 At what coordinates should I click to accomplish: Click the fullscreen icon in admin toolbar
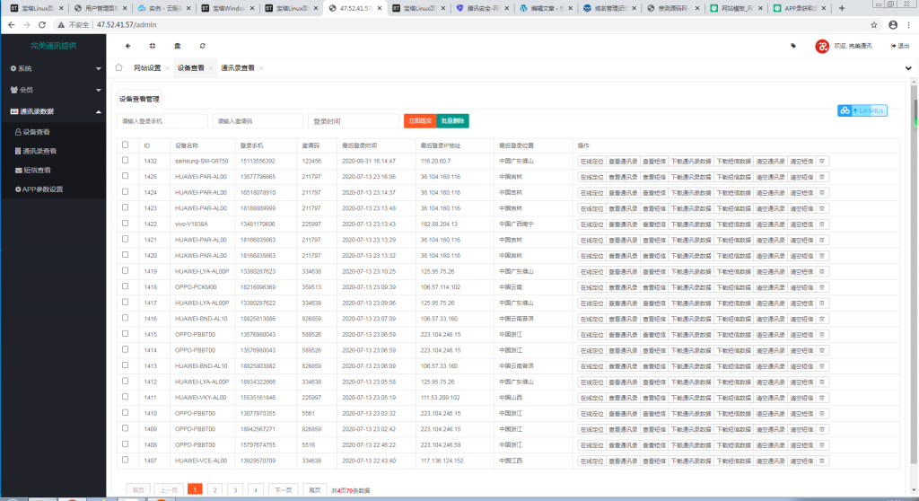(152, 46)
